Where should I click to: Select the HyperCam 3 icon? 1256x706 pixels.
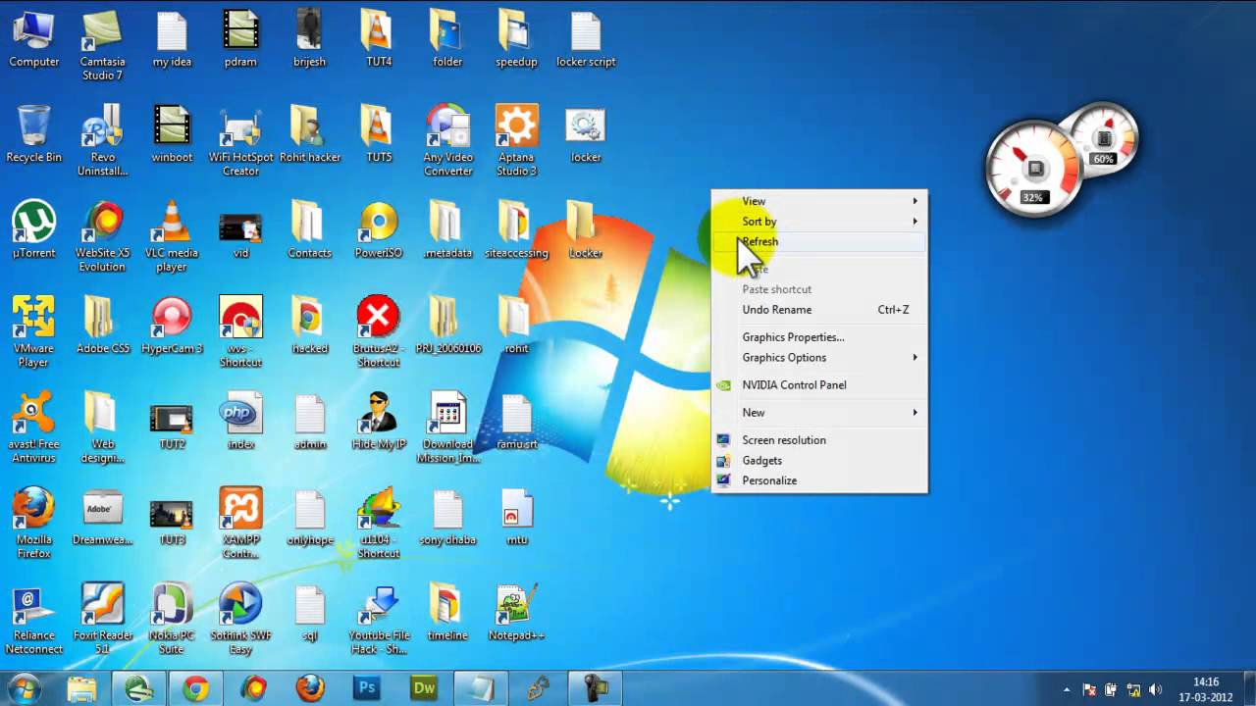(x=172, y=326)
